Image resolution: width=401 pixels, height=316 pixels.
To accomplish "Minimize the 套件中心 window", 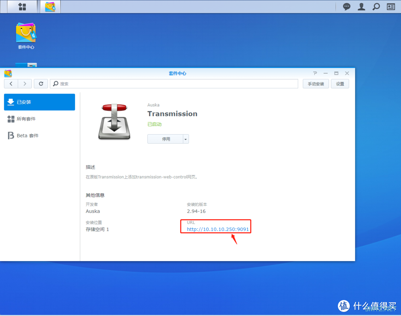I will pyautogui.click(x=326, y=73).
